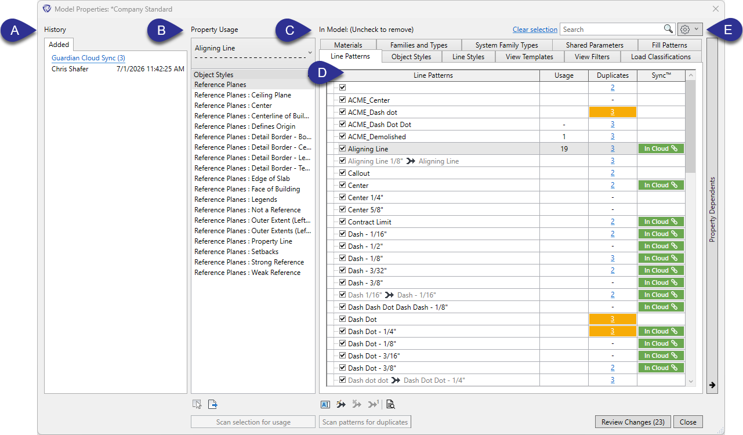Click the arrow at the bottom of Property Dependents
The height and width of the screenshot is (435, 743).
[712, 385]
